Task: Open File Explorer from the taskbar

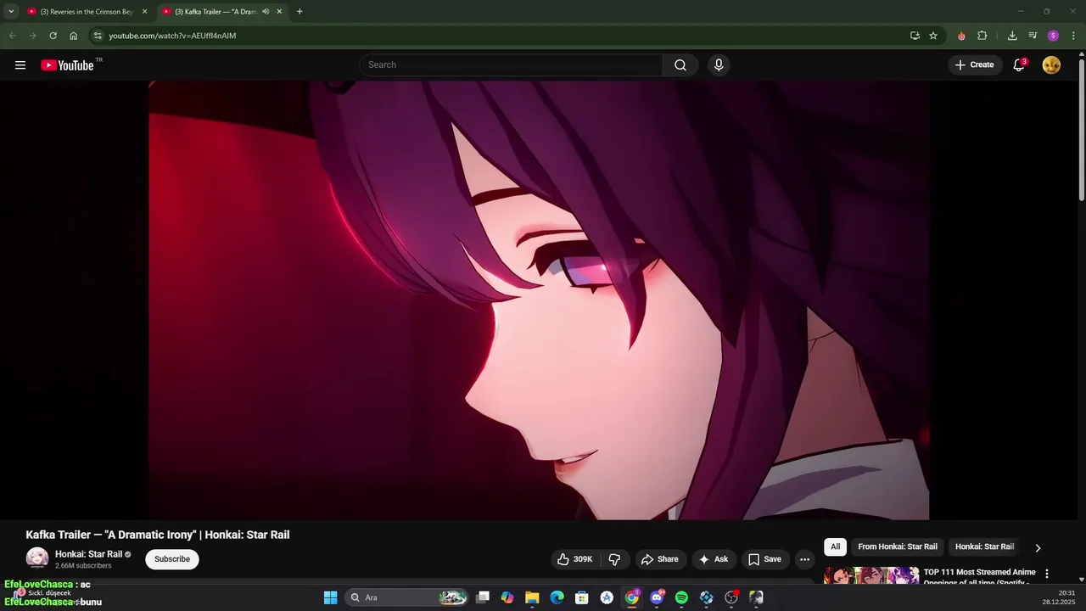Action: pyautogui.click(x=532, y=597)
